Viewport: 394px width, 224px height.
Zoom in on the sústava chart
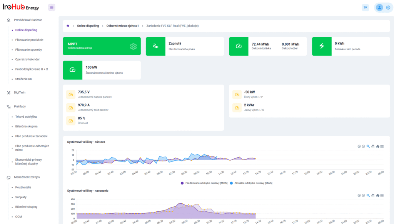[359, 147]
